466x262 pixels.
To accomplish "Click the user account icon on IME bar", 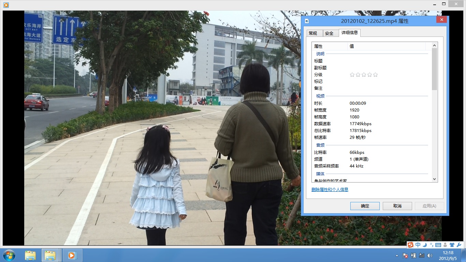I will [445, 245].
